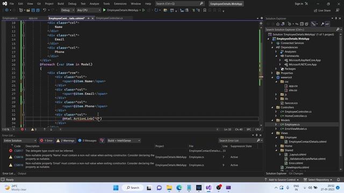Pin the Solution Explorer panel
344x193 pixels.
tap(336, 19)
